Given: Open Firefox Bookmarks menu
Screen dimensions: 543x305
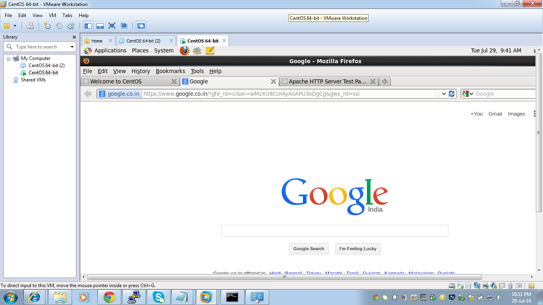Looking at the screenshot, I should [170, 71].
